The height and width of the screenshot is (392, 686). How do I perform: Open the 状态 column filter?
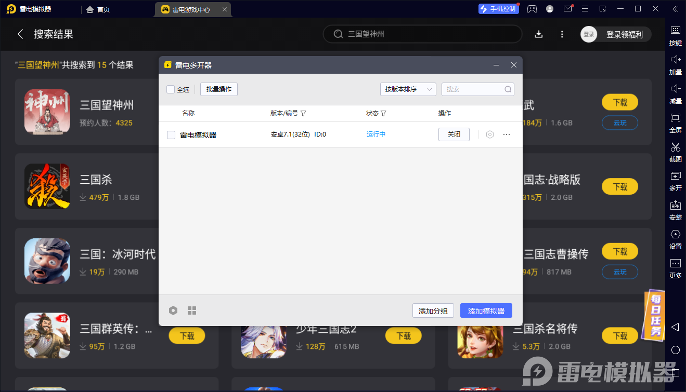click(384, 113)
